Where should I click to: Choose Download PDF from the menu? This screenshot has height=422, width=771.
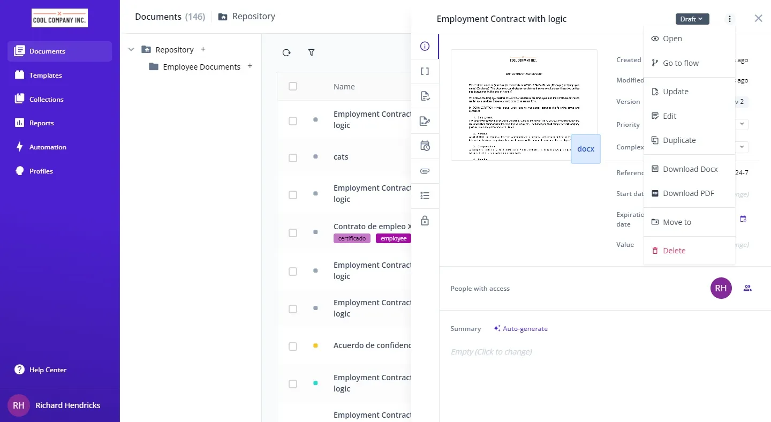coord(688,193)
